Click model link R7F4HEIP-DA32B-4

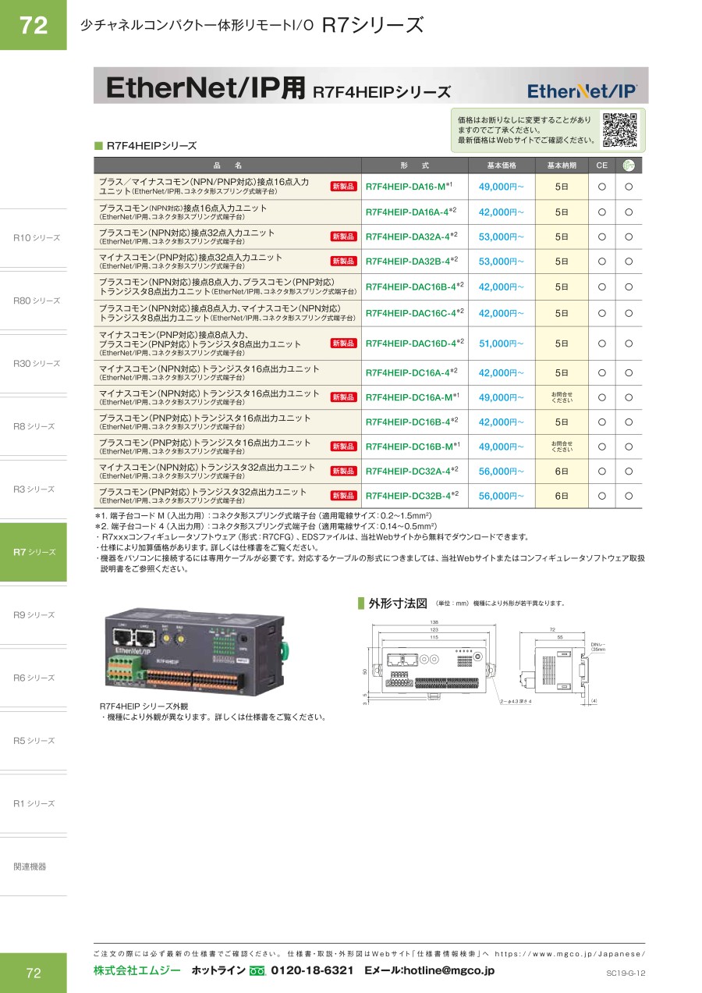[x=412, y=262]
